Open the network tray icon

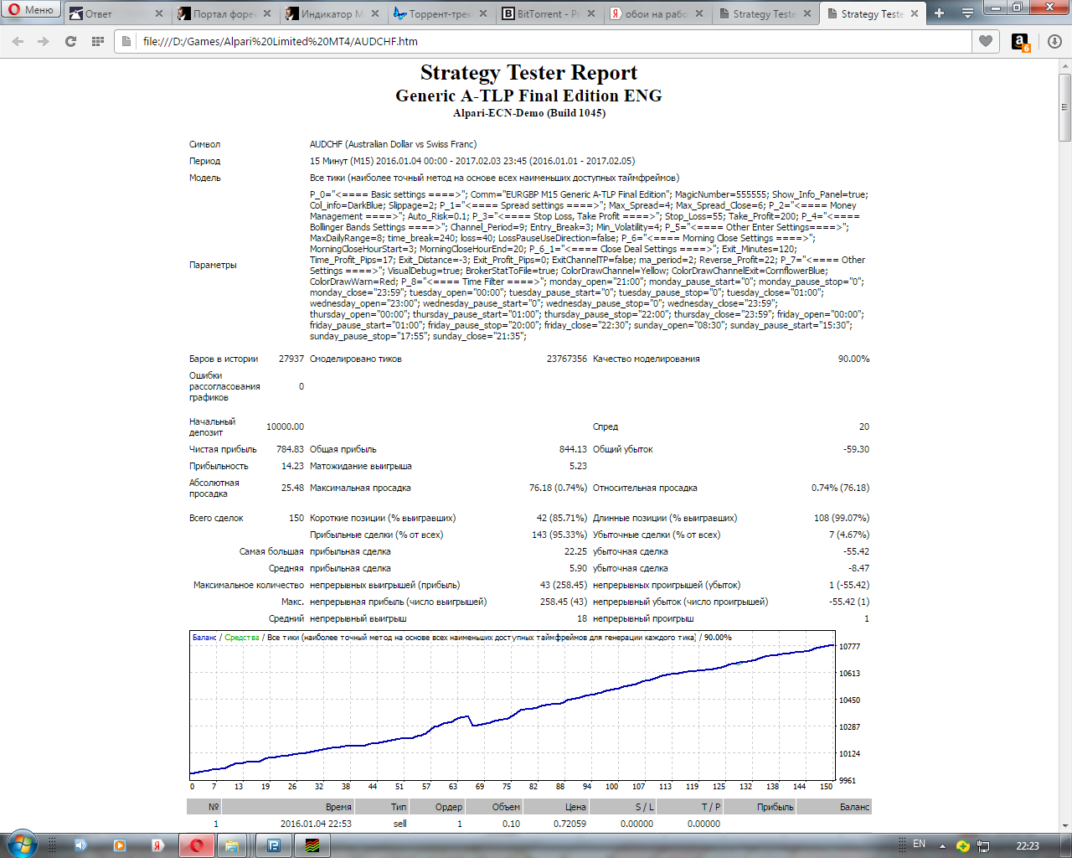(983, 846)
